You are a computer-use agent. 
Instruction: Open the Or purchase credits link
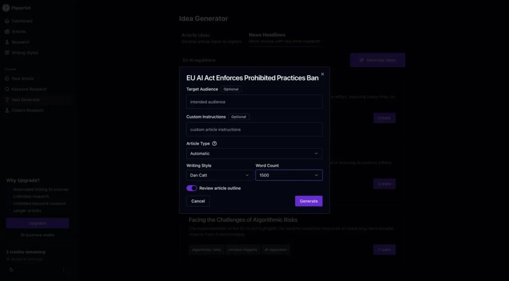37,235
